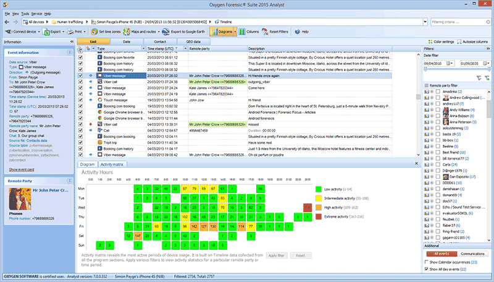Open Maps and routes tool
494x282 pixels.
[x=140, y=32]
